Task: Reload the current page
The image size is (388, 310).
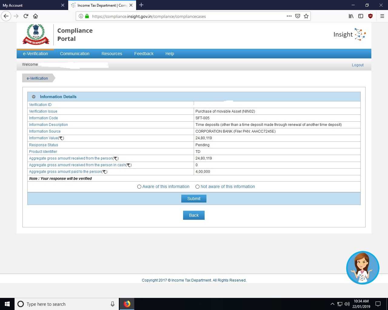Action: [x=26, y=16]
